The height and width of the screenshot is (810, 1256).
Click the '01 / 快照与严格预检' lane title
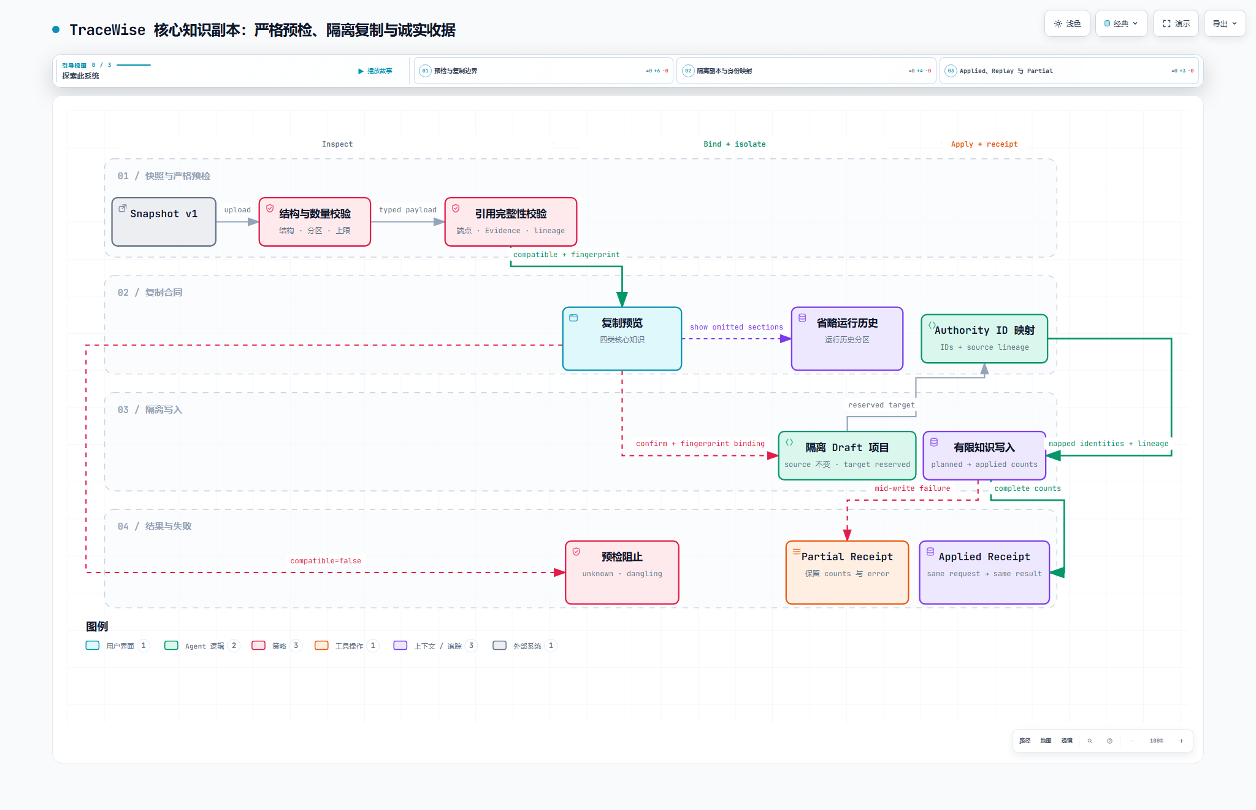click(164, 176)
